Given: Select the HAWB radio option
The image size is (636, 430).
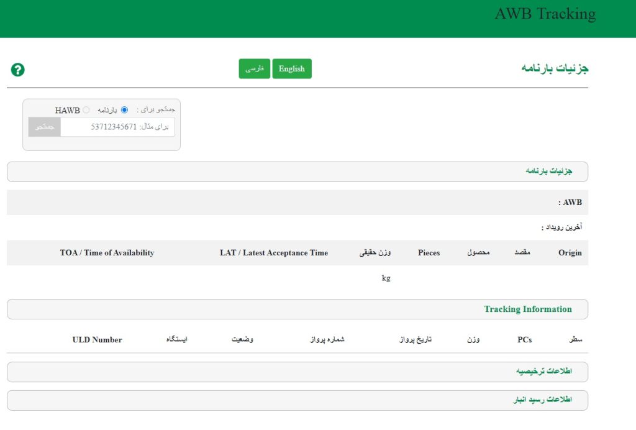Looking at the screenshot, I should tap(86, 110).
